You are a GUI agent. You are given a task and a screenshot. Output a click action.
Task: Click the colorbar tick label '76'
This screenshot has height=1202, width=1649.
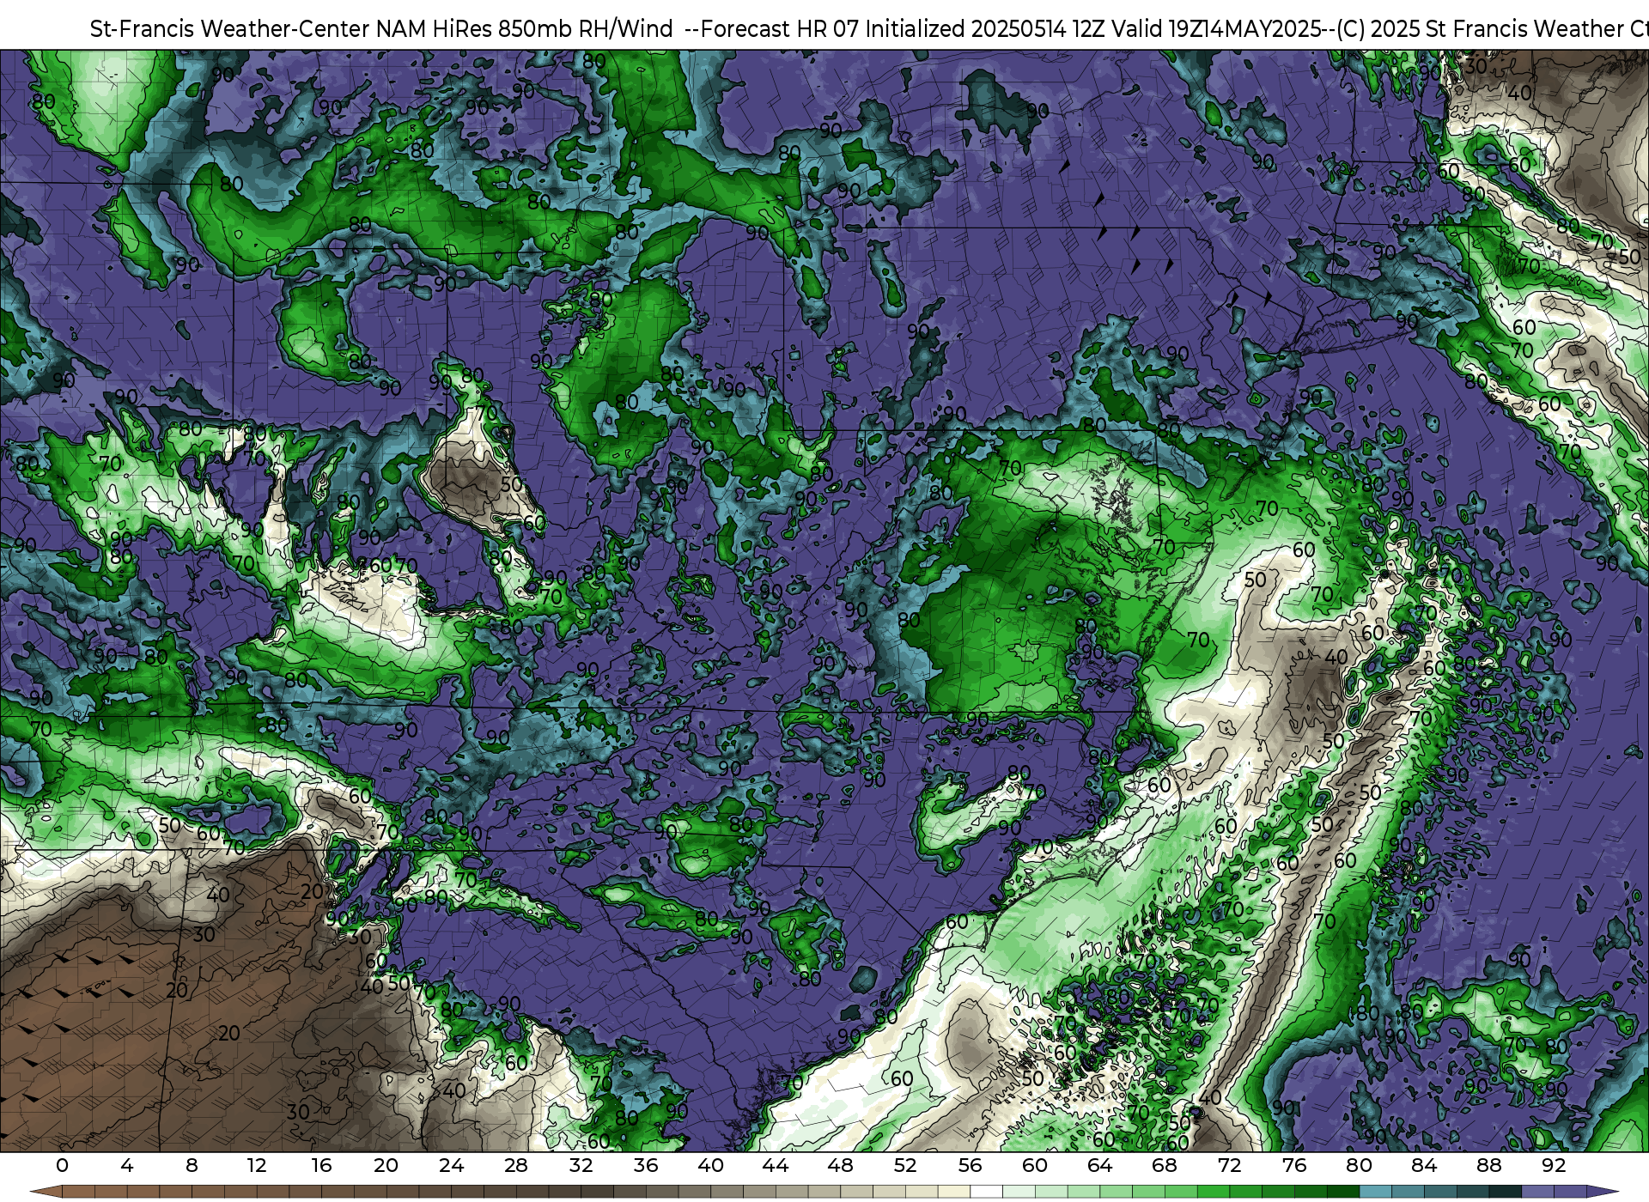(1294, 1165)
